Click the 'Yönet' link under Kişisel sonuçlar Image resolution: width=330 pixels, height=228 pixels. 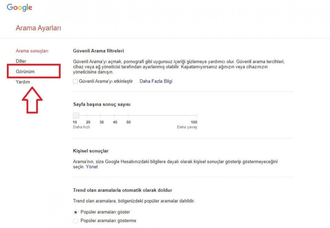pyautogui.click(x=92, y=167)
